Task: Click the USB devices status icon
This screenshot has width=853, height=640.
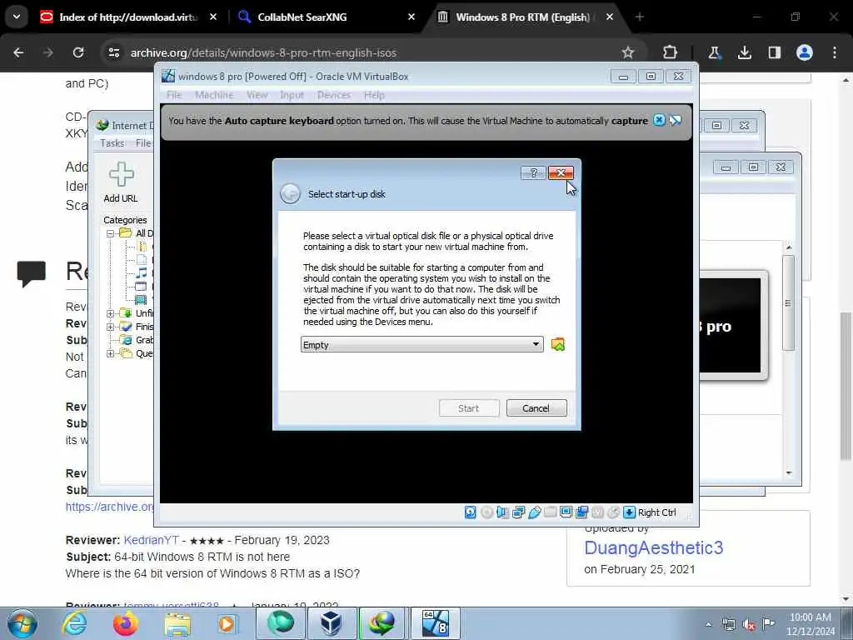Action: 534,512
